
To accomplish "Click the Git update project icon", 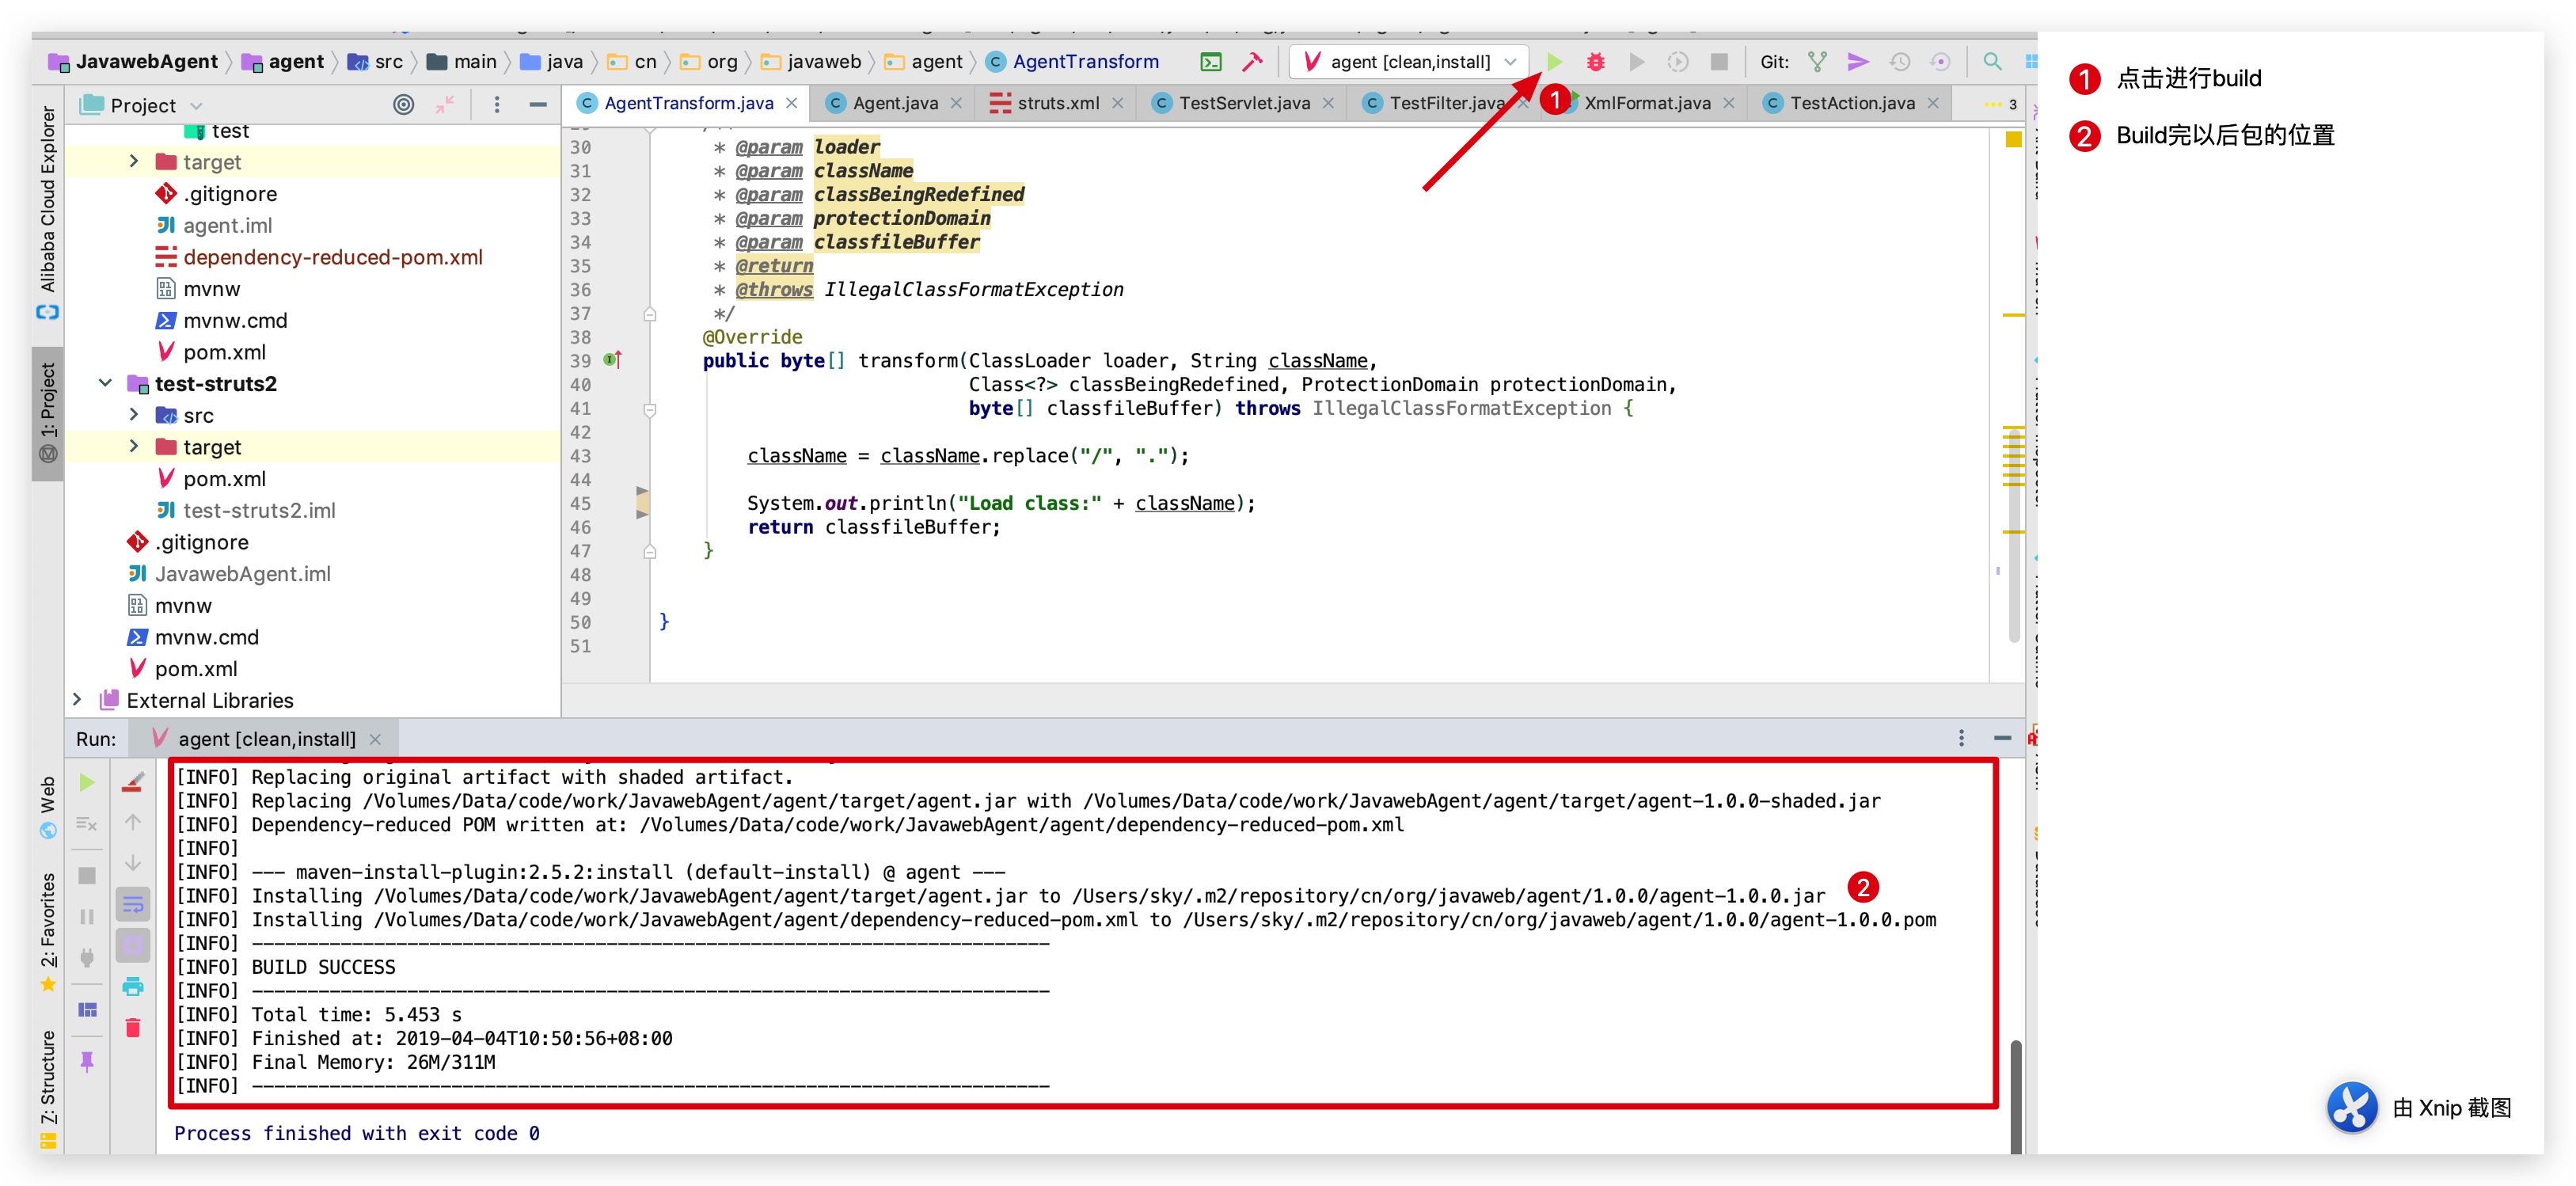I will [1817, 62].
